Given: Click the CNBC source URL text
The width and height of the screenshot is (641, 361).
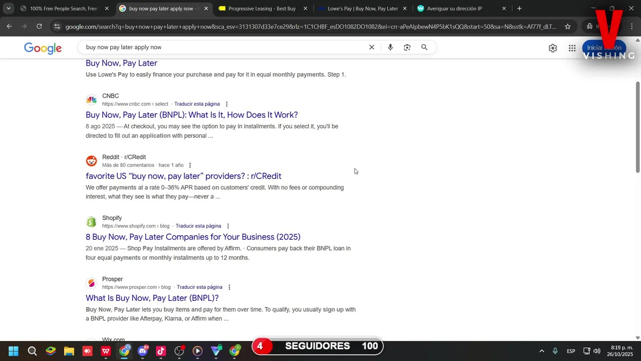Looking at the screenshot, I should (x=135, y=104).
